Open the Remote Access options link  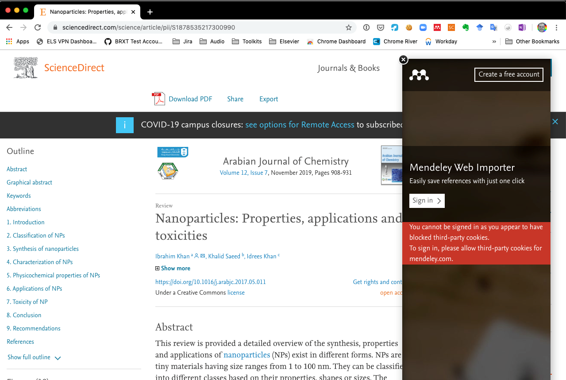click(x=300, y=125)
